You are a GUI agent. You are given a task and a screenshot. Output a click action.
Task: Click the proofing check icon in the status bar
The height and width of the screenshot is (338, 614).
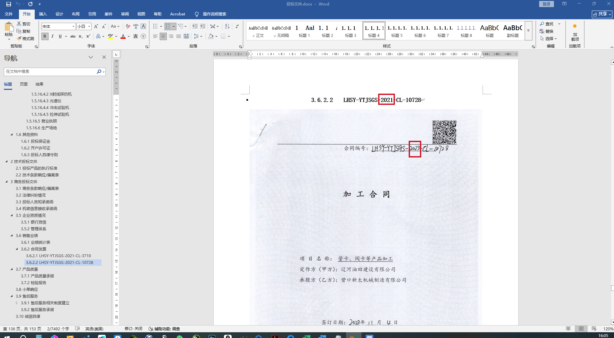coord(77,329)
